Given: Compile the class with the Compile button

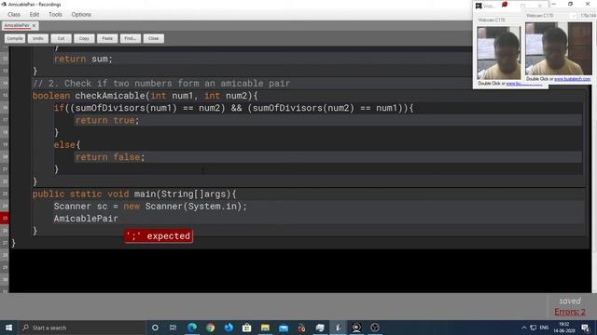Looking at the screenshot, I should tap(15, 38).
